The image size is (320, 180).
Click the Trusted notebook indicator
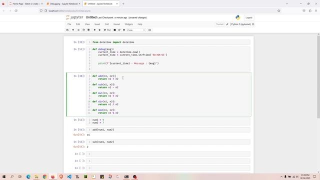click(220, 24)
